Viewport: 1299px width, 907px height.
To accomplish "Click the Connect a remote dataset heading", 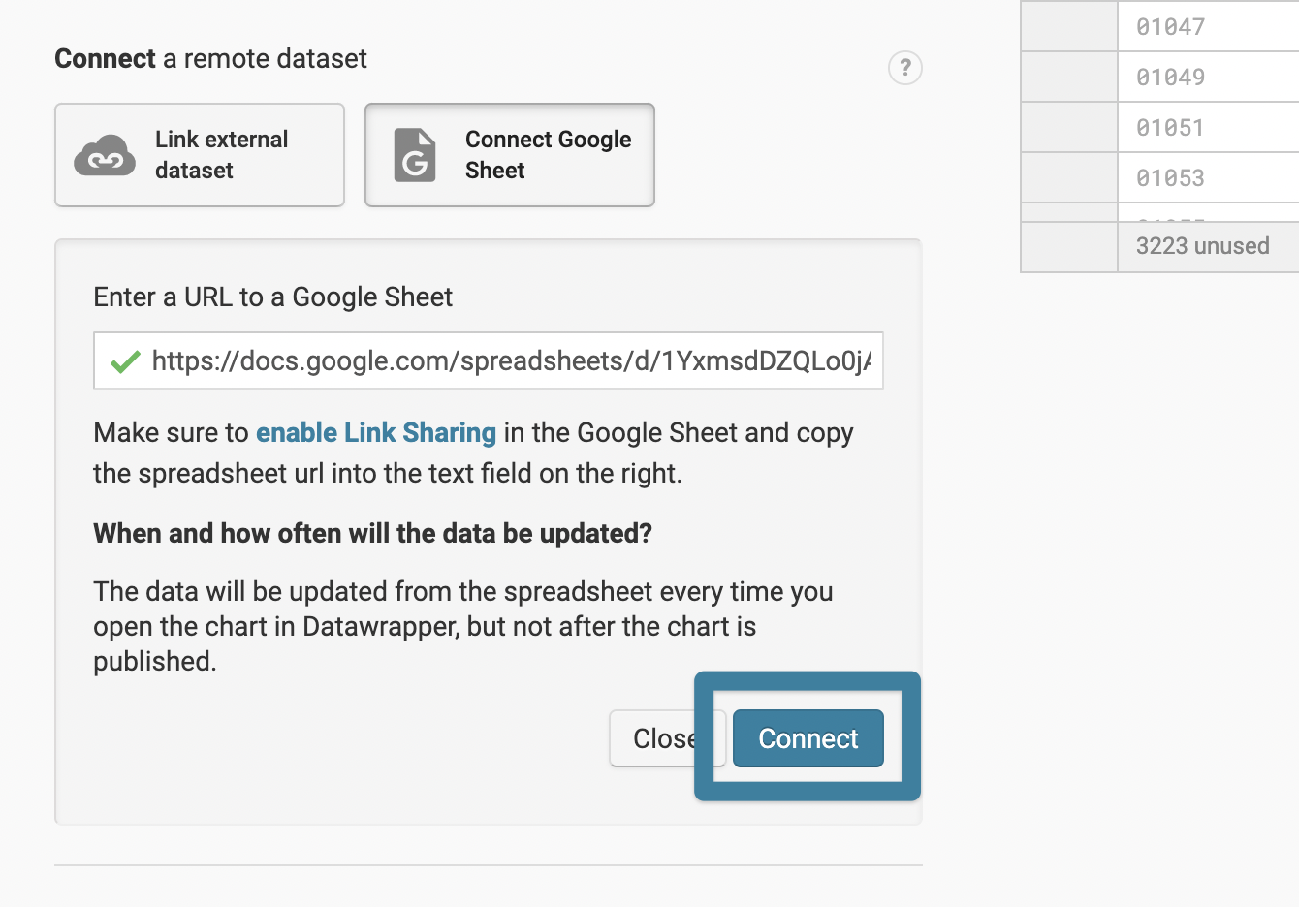I will tap(209, 58).
